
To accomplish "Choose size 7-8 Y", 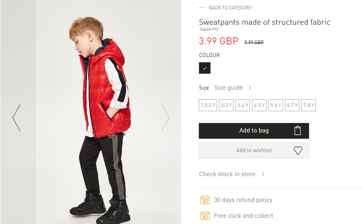I will point(309,105).
